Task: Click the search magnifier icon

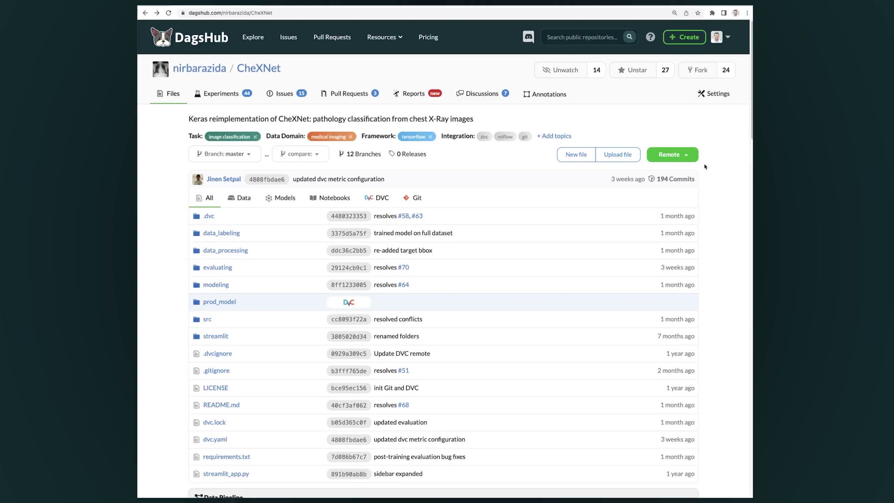Action: [629, 37]
